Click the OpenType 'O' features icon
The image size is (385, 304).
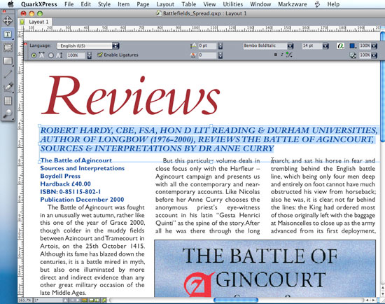click(x=340, y=46)
